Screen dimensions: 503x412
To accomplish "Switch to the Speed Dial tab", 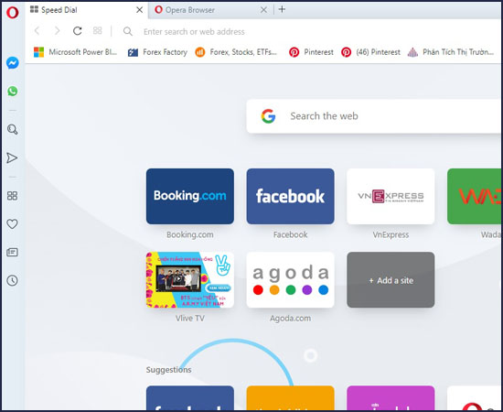I will 87,10.
